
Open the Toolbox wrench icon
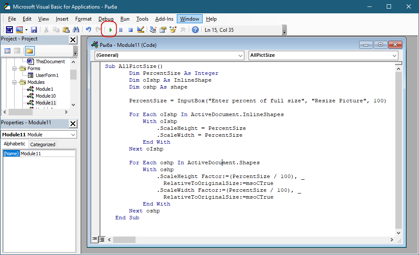pyautogui.click(x=183, y=30)
